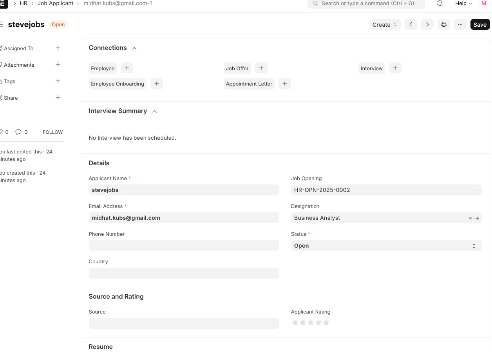The image size is (492, 352).
Task: Click the Job Opening field
Action: pos(386,190)
